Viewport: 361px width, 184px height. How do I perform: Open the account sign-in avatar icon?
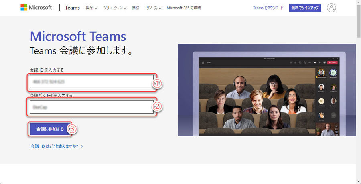tap(331, 8)
